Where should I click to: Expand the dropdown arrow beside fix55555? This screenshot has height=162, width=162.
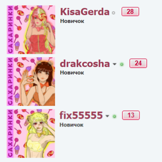107,116
